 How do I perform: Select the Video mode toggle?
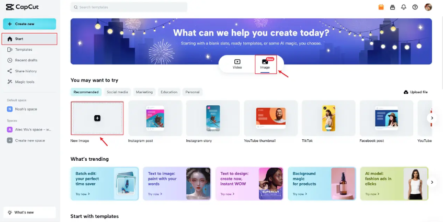click(237, 64)
